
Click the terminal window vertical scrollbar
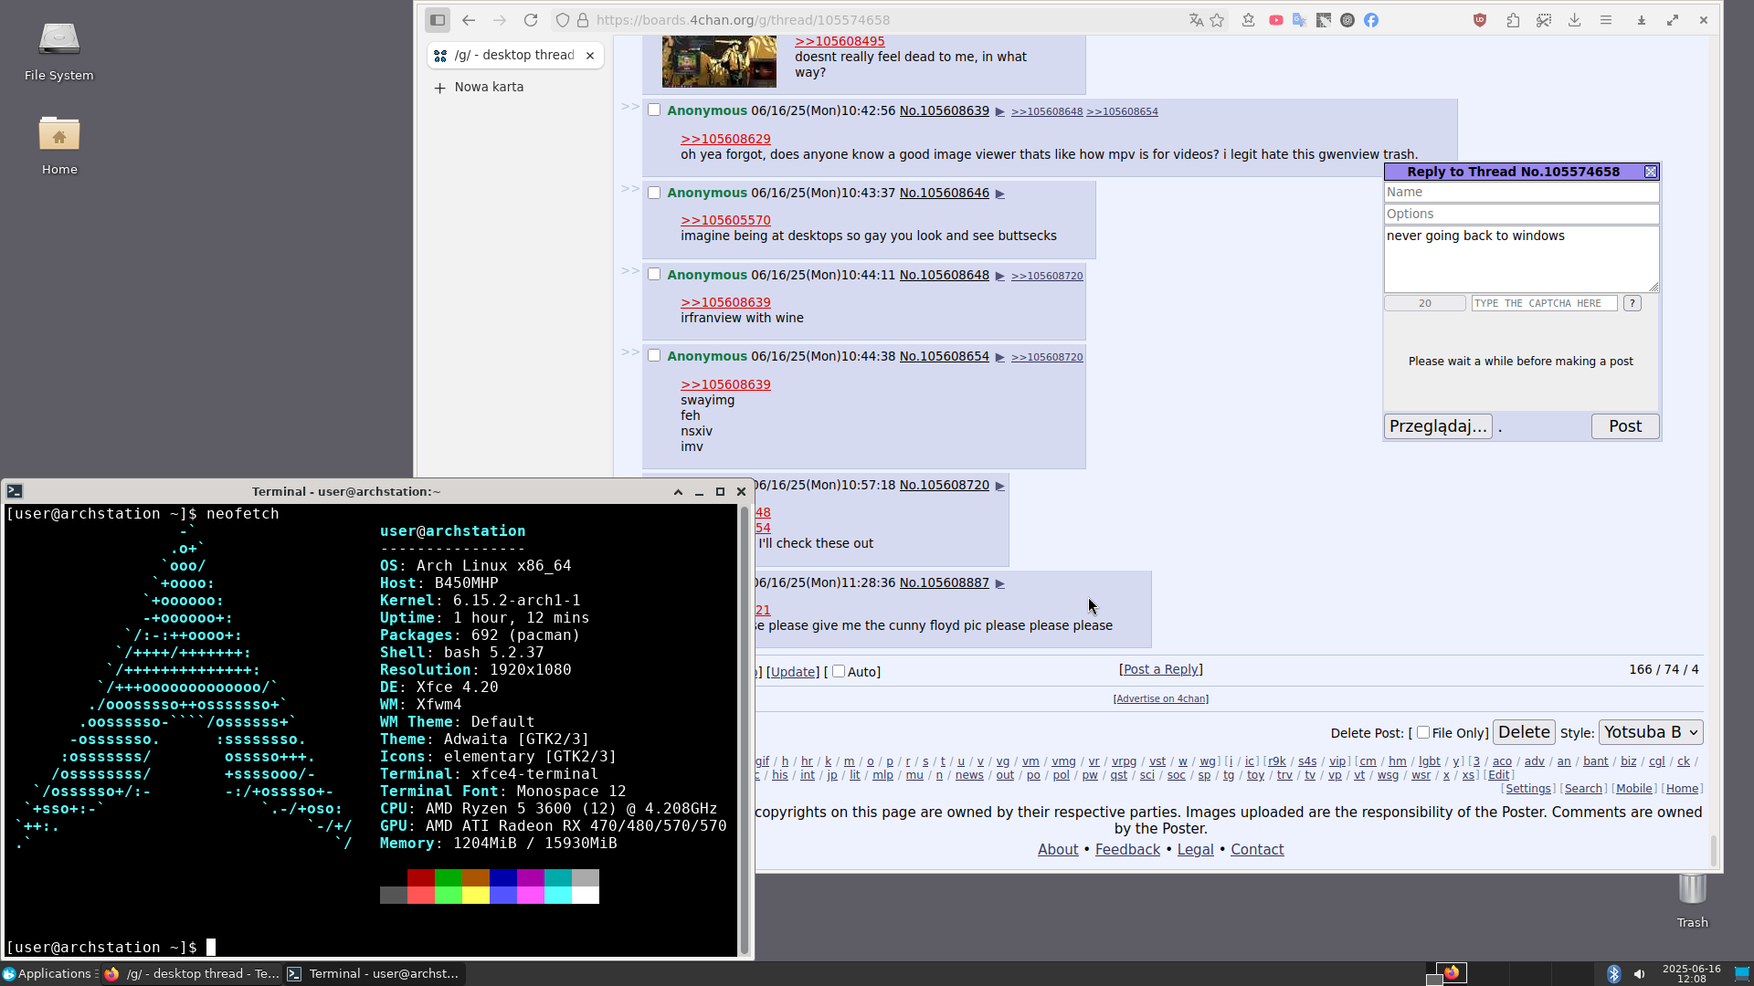(x=744, y=730)
